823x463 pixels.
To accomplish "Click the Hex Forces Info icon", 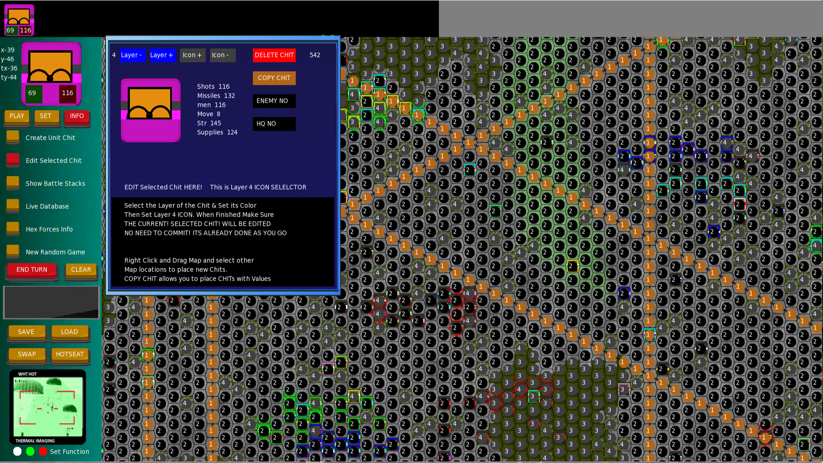I will tap(12, 228).
